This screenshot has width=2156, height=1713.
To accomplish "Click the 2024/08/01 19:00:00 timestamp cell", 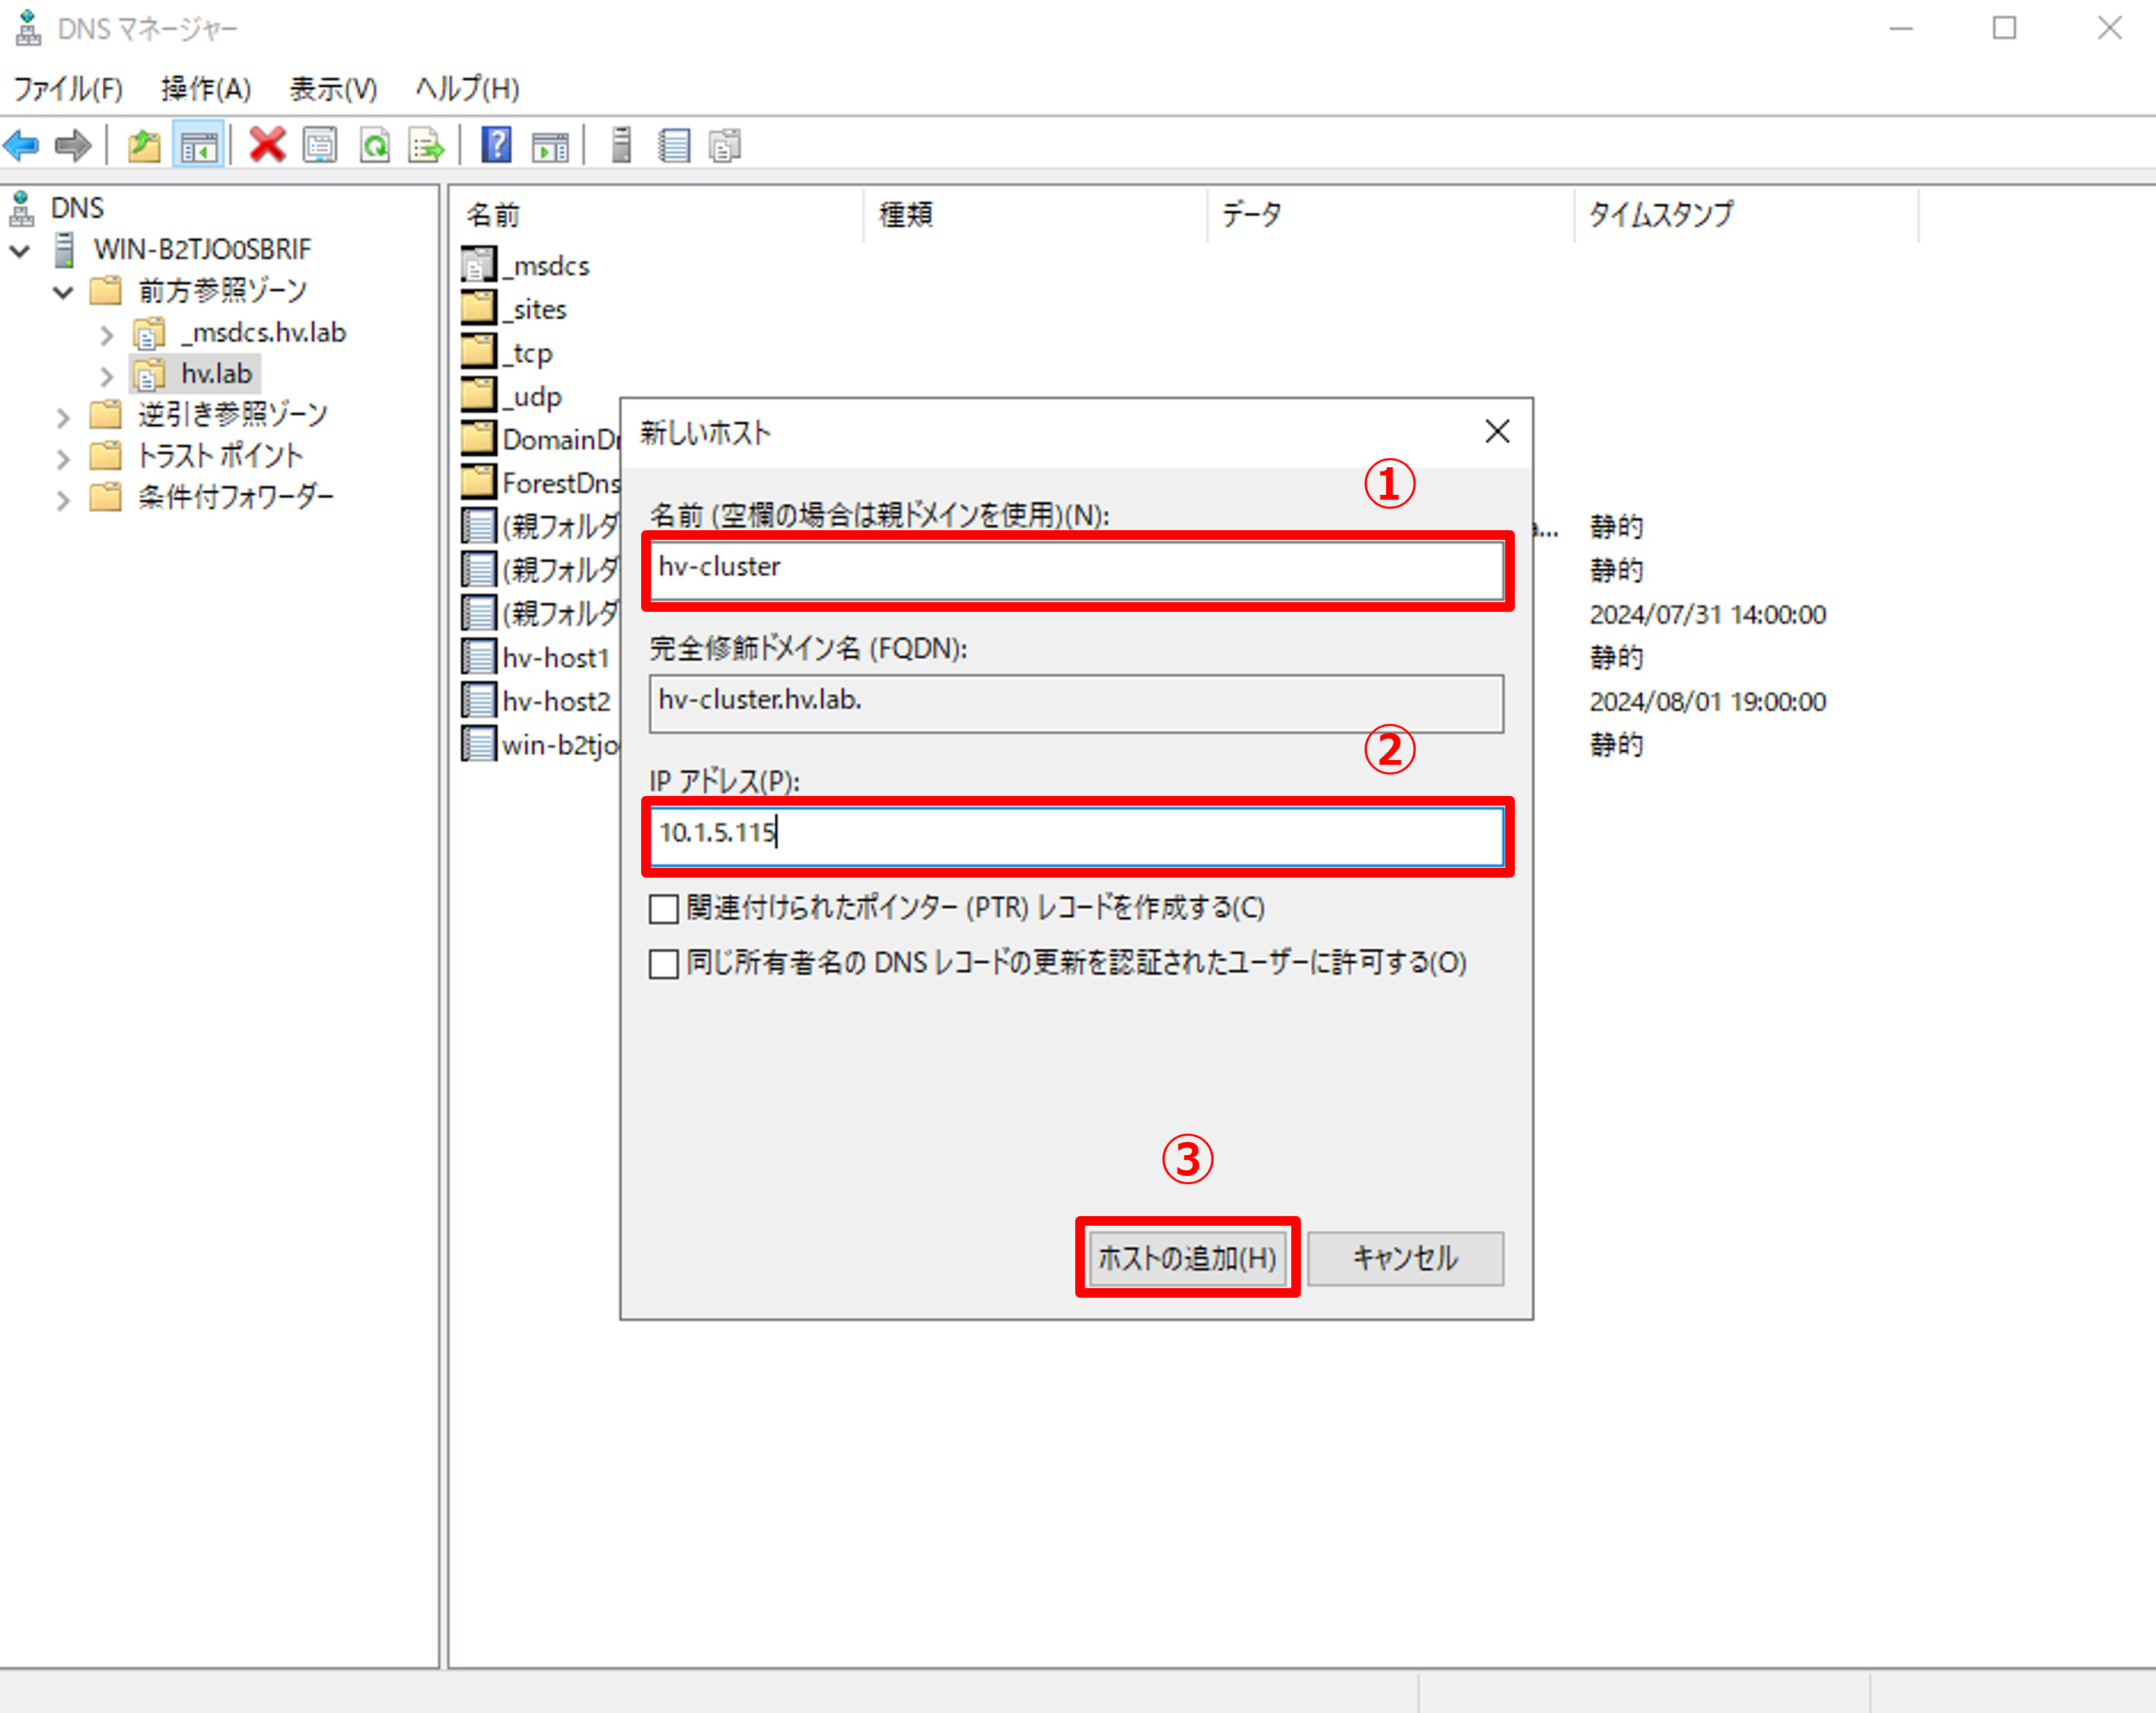I will [x=1707, y=700].
